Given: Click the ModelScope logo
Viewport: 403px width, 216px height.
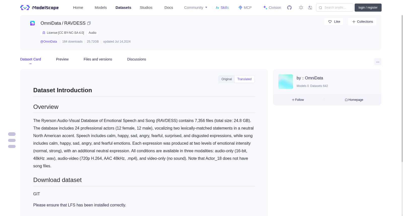Looking at the screenshot, I should [x=39, y=8].
